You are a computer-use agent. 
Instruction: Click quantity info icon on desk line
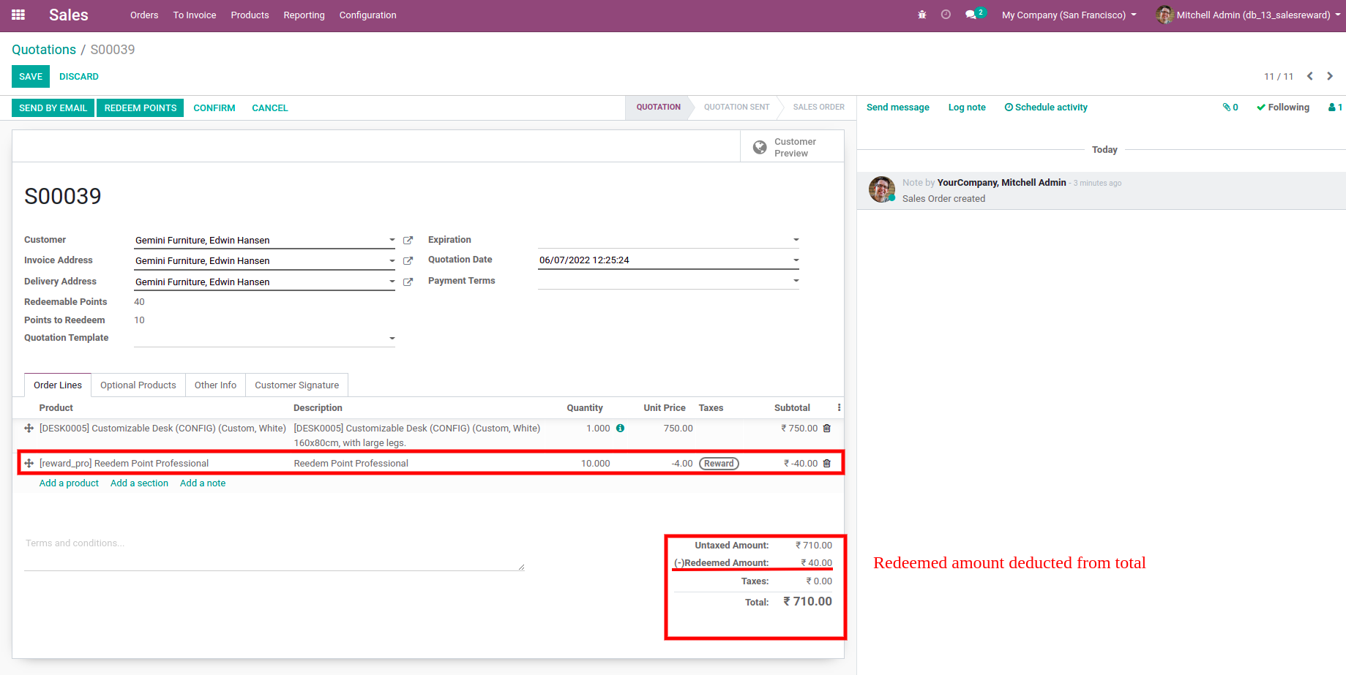click(x=620, y=429)
